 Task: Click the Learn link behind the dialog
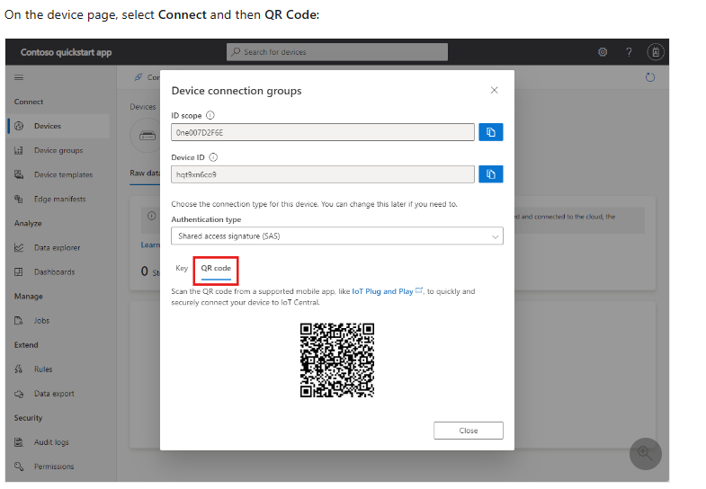click(x=150, y=244)
